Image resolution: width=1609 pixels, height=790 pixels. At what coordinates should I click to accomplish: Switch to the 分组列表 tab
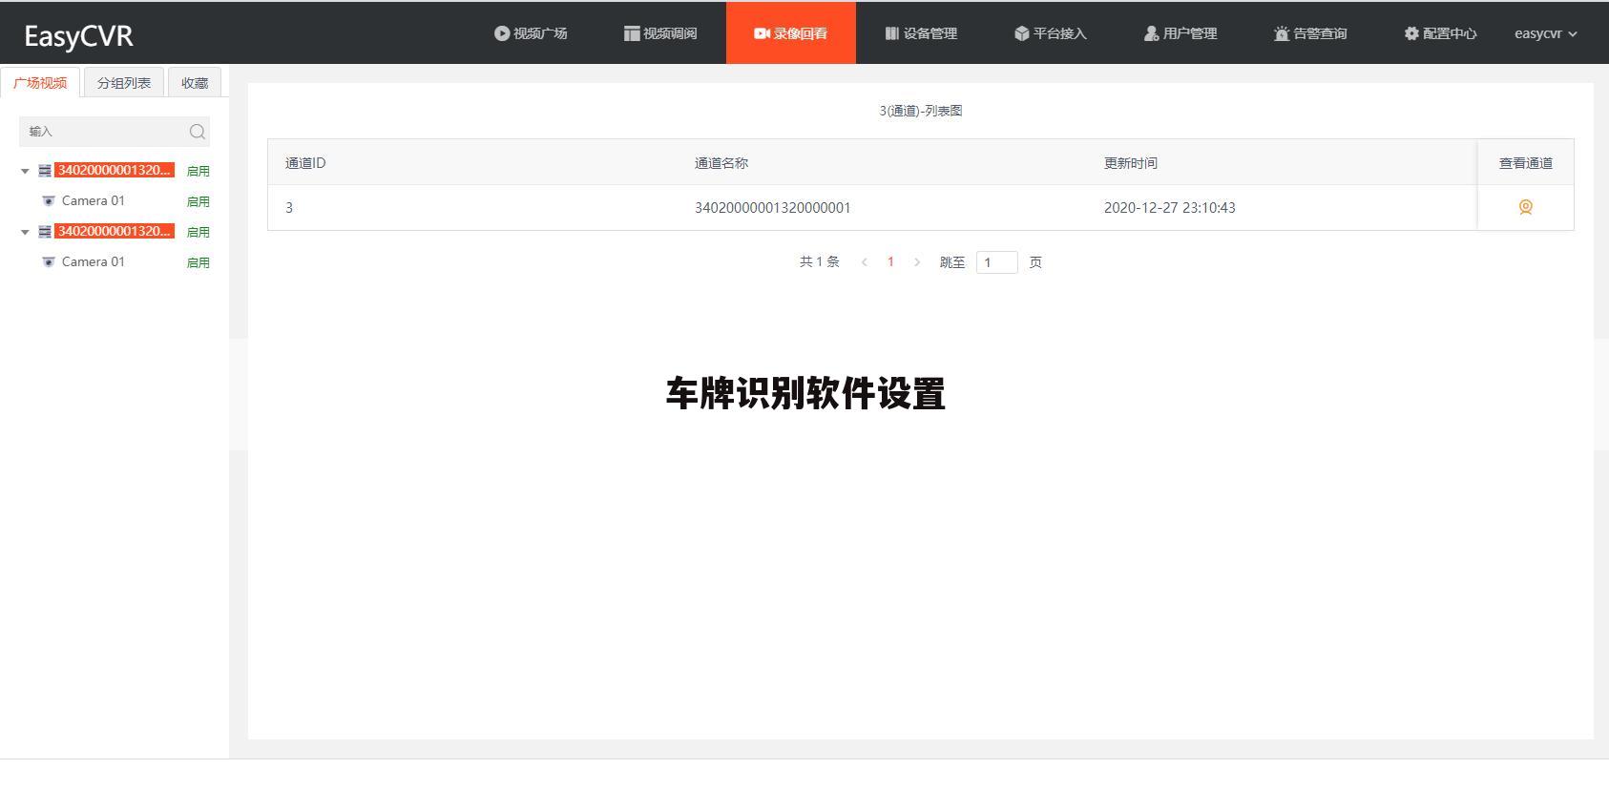[x=124, y=83]
